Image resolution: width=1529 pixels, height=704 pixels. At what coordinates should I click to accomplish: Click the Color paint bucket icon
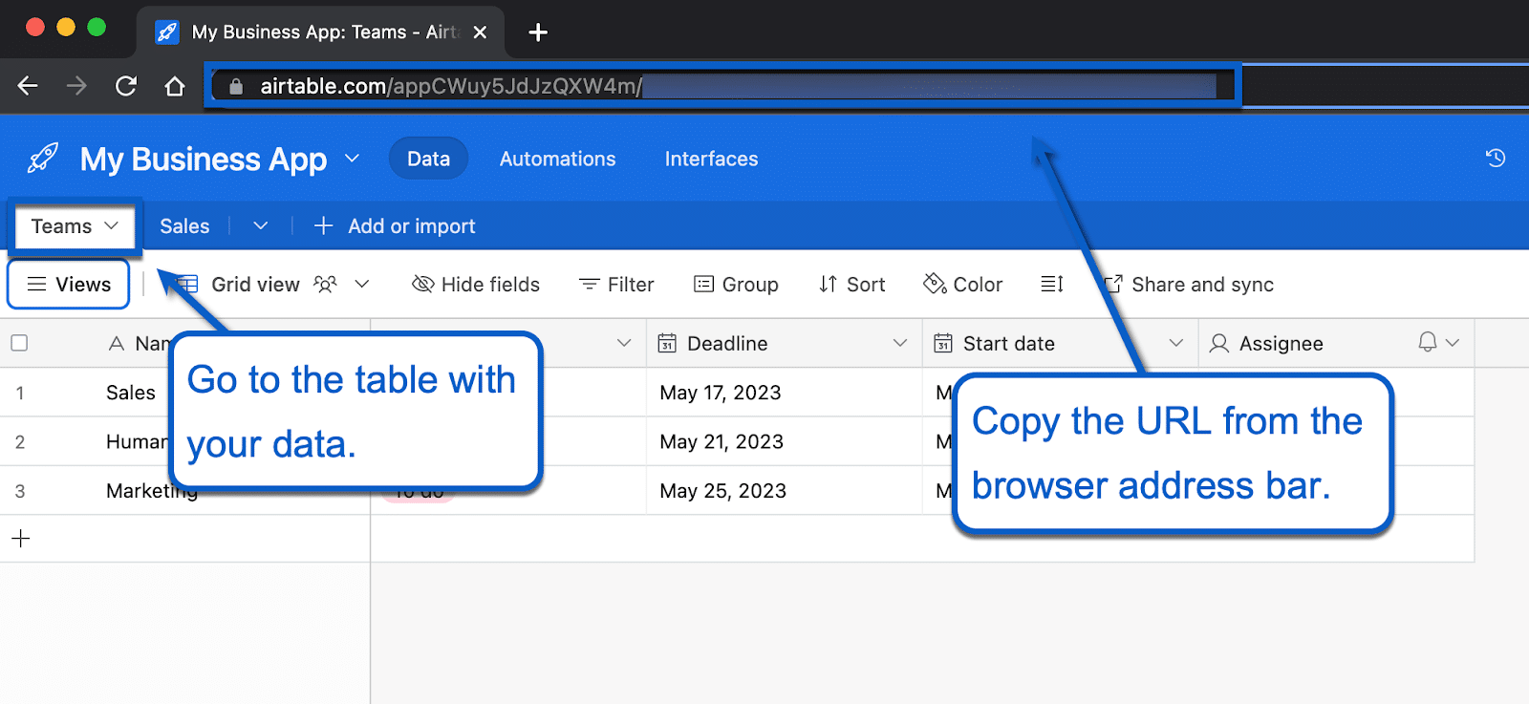[934, 285]
